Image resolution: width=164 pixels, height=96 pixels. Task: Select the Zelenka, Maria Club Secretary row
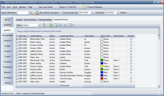click(76, 78)
